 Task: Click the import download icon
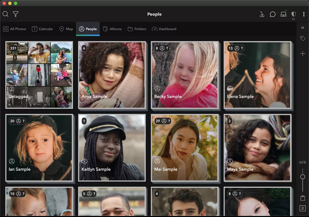pos(262,14)
